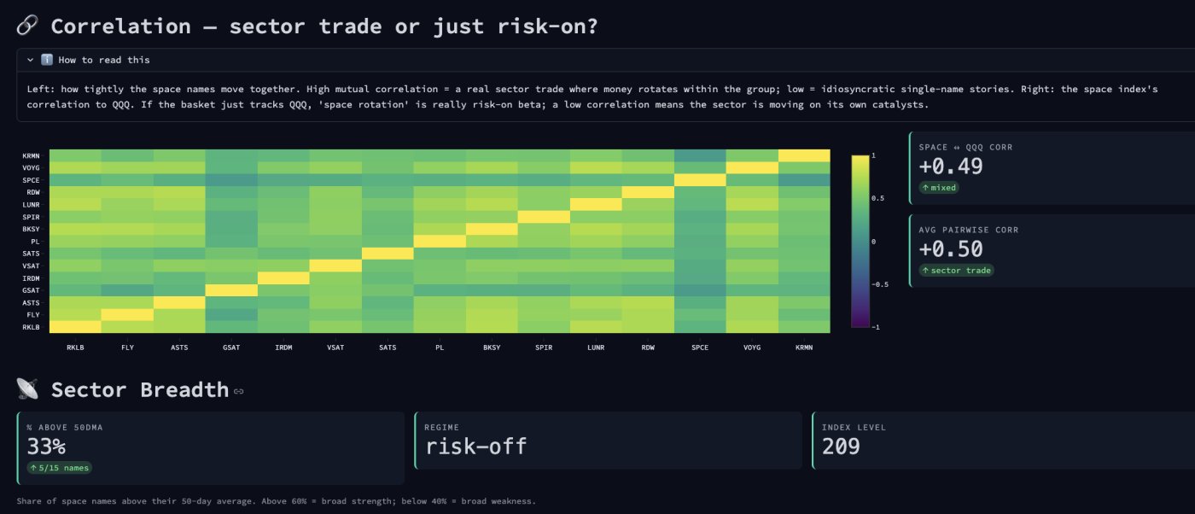The height and width of the screenshot is (514, 1195).
Task: Click the risk-off regime value
Action: coord(476,447)
